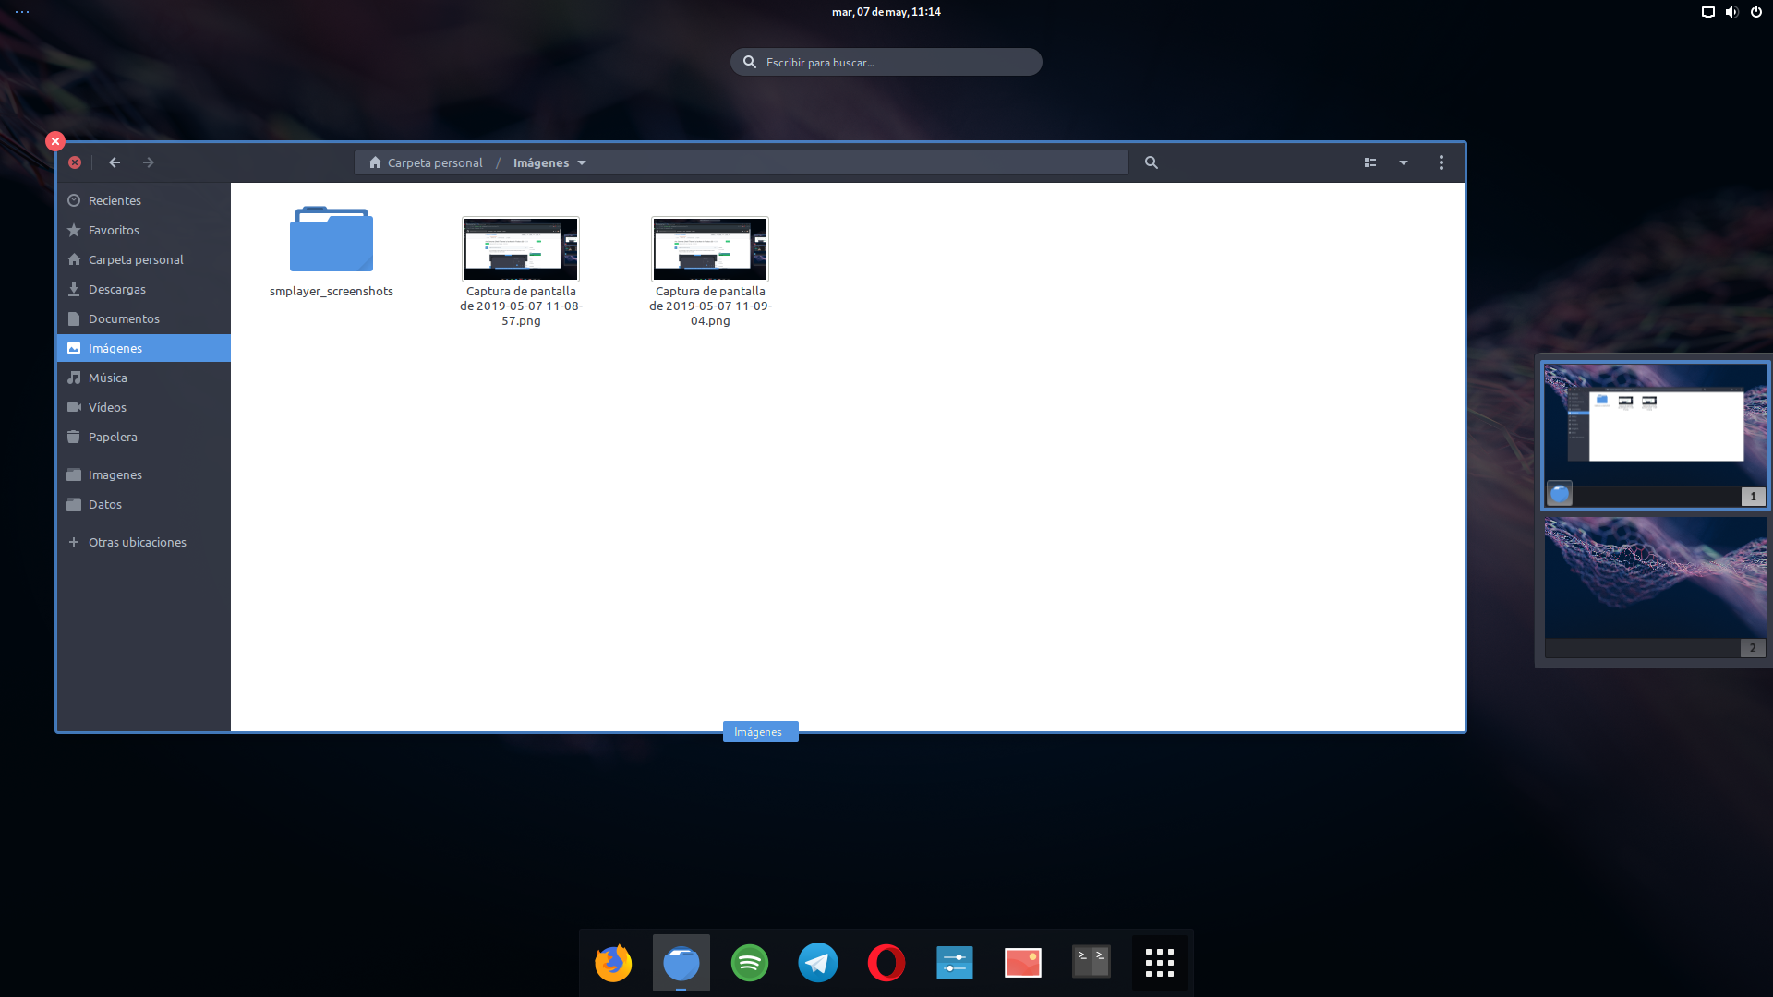Open Descargas in sidebar
Image resolution: width=1773 pixels, height=997 pixels.
point(143,289)
